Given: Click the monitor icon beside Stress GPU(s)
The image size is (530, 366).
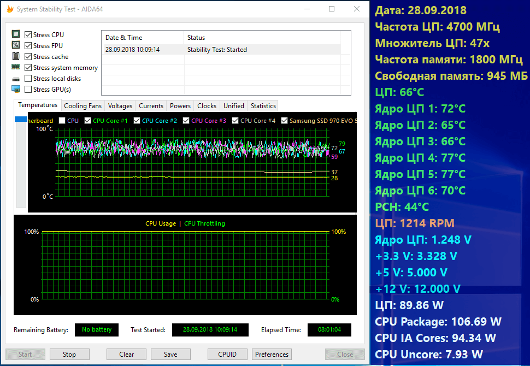Looking at the screenshot, I should coord(16,90).
